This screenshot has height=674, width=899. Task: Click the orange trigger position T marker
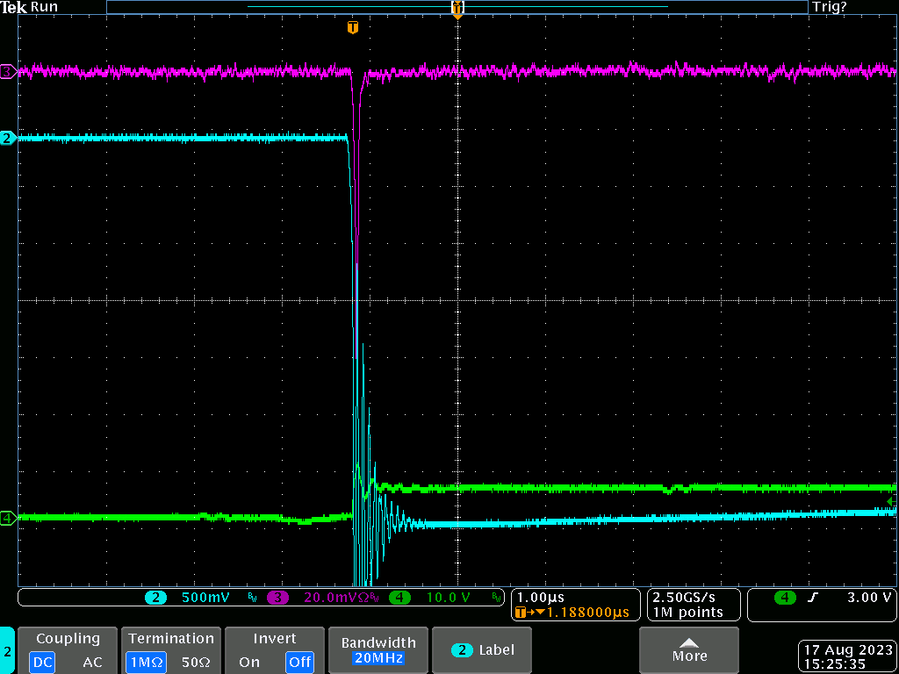[353, 27]
